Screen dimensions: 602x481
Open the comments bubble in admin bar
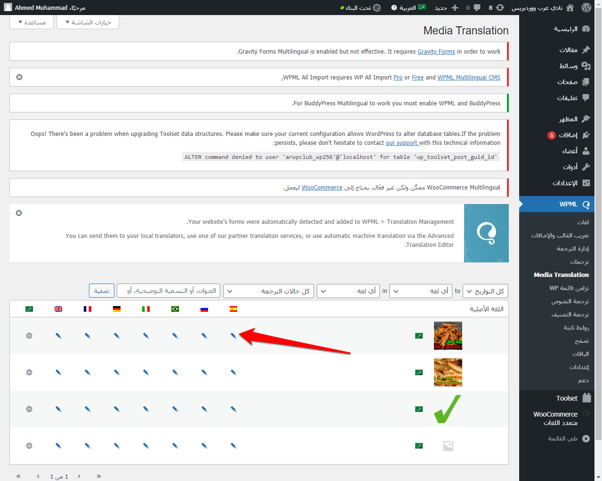tap(477, 8)
